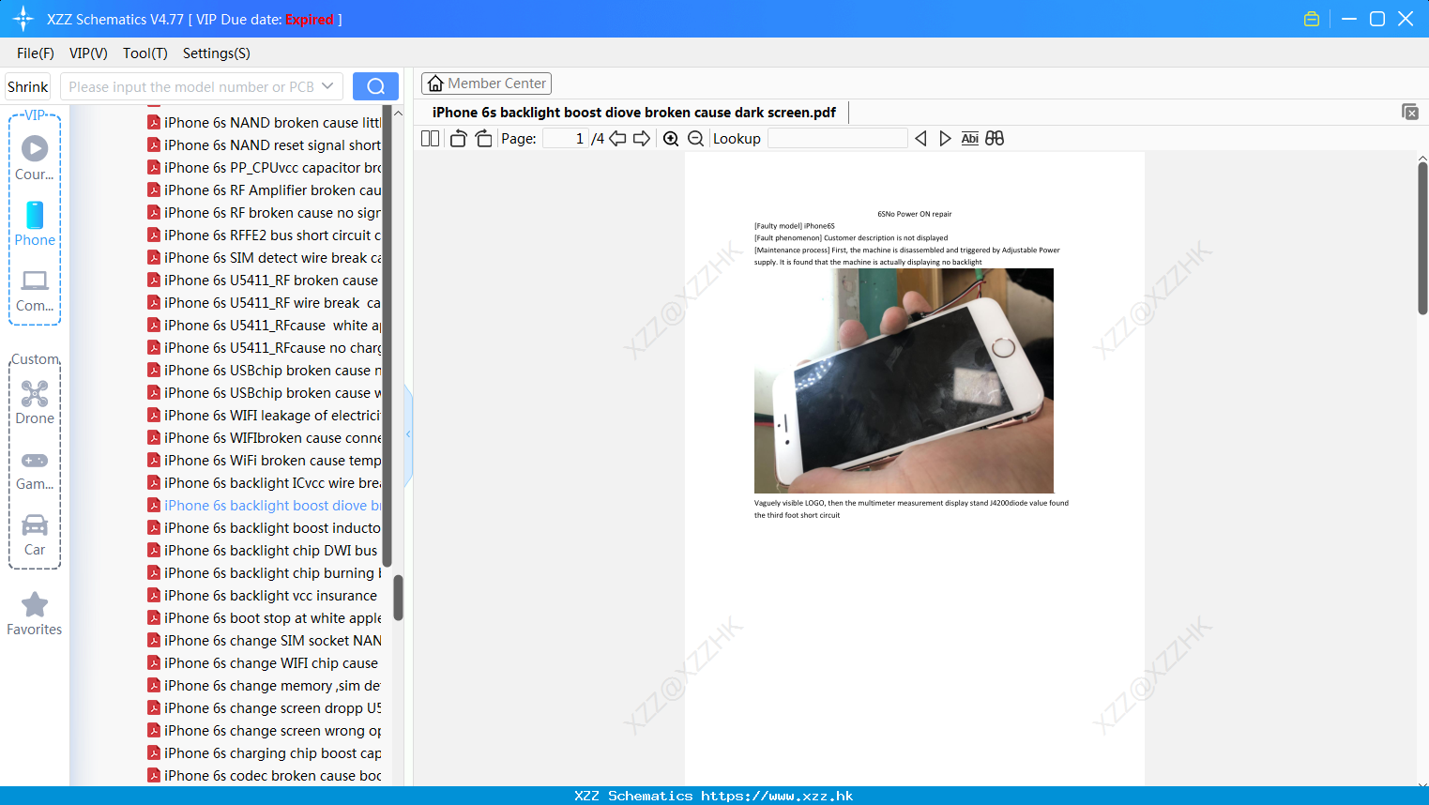The width and height of the screenshot is (1429, 805).
Task: Open iPhone 6s U5411_RF broken cause
Action: pos(266,281)
